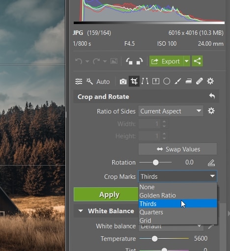Image resolution: width=230 pixels, height=251 pixels.
Task: Select the Crop and Rotate tool icon
Action: pyautogui.click(x=134, y=81)
